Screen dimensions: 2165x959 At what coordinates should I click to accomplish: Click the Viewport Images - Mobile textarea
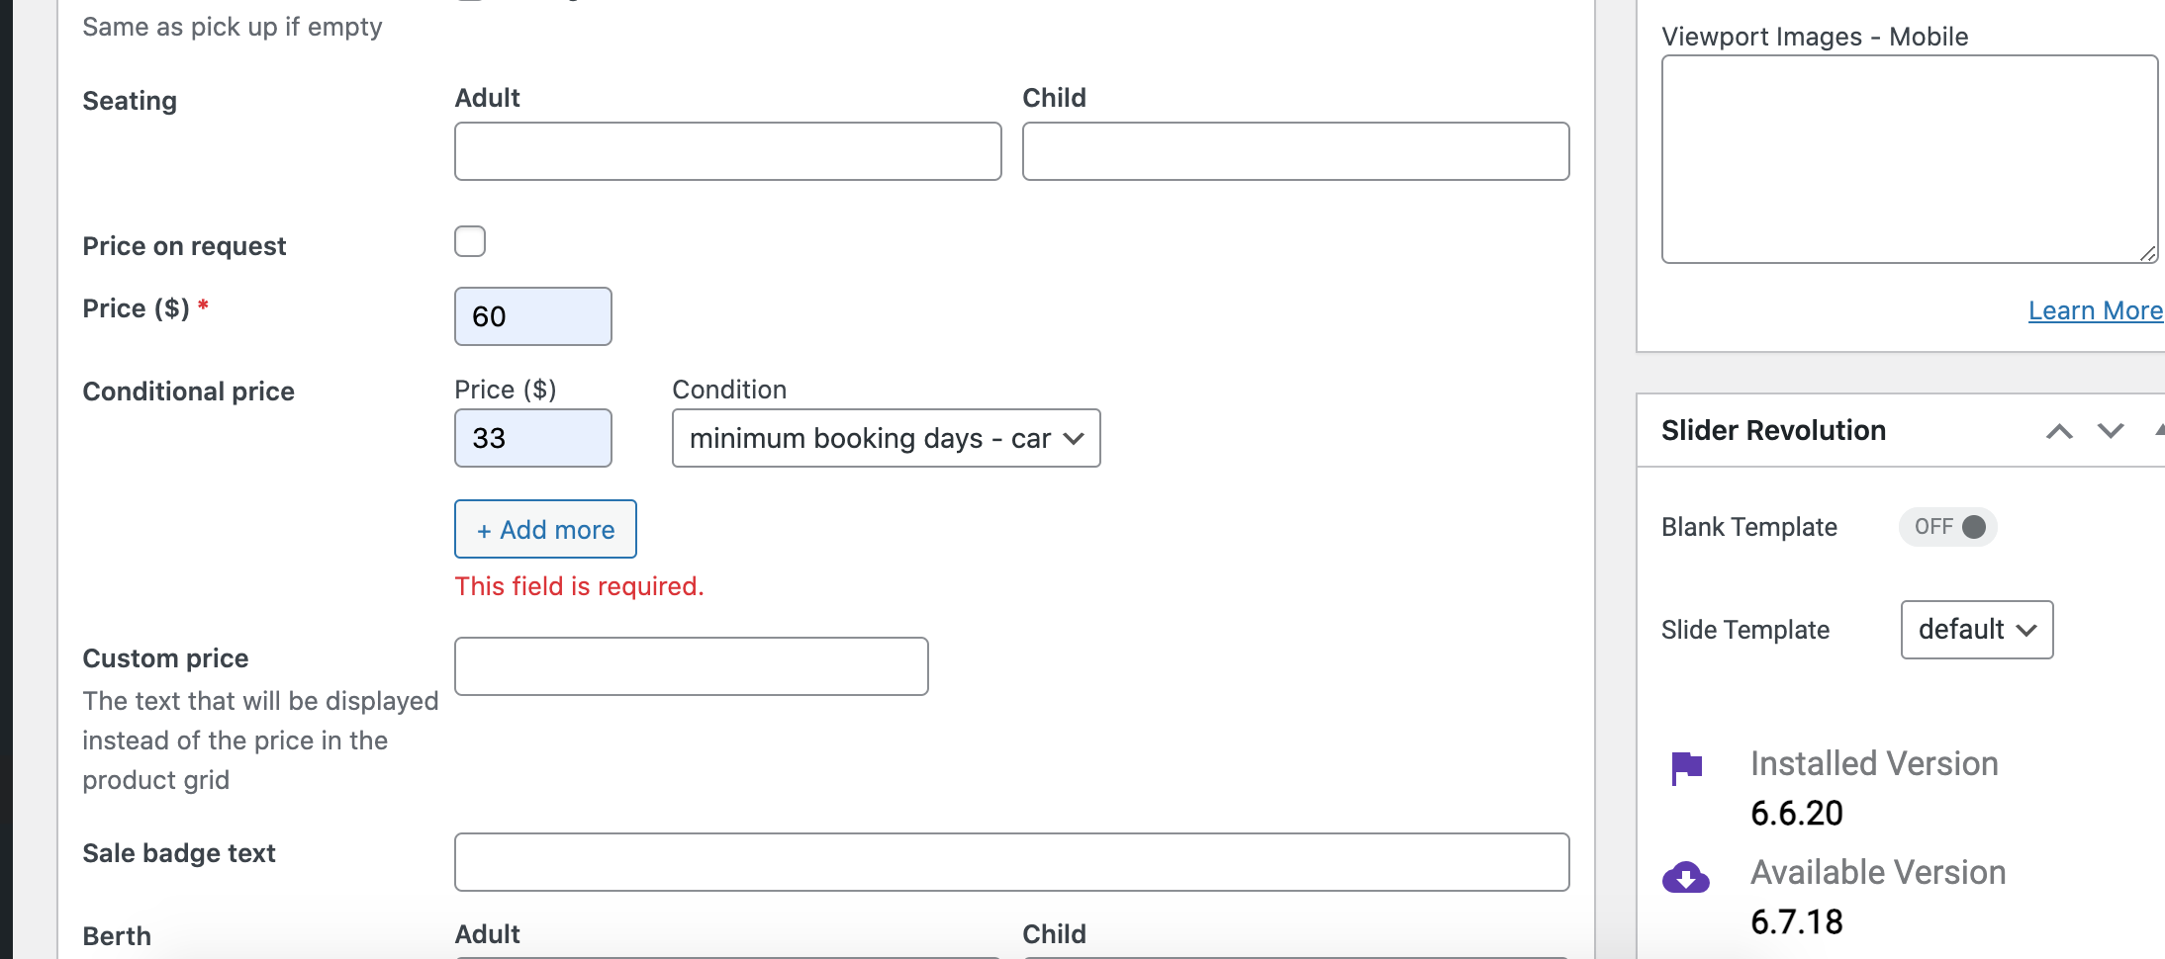[x=1910, y=159]
